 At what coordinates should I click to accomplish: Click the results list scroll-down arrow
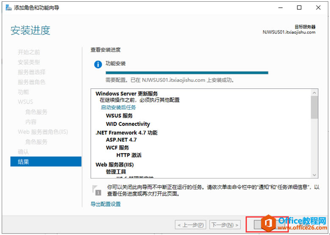(x=314, y=175)
